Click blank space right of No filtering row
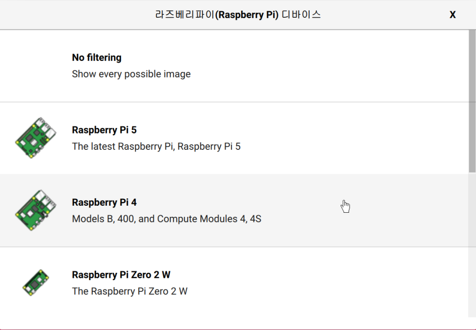This screenshot has height=330, width=476. pos(330,66)
